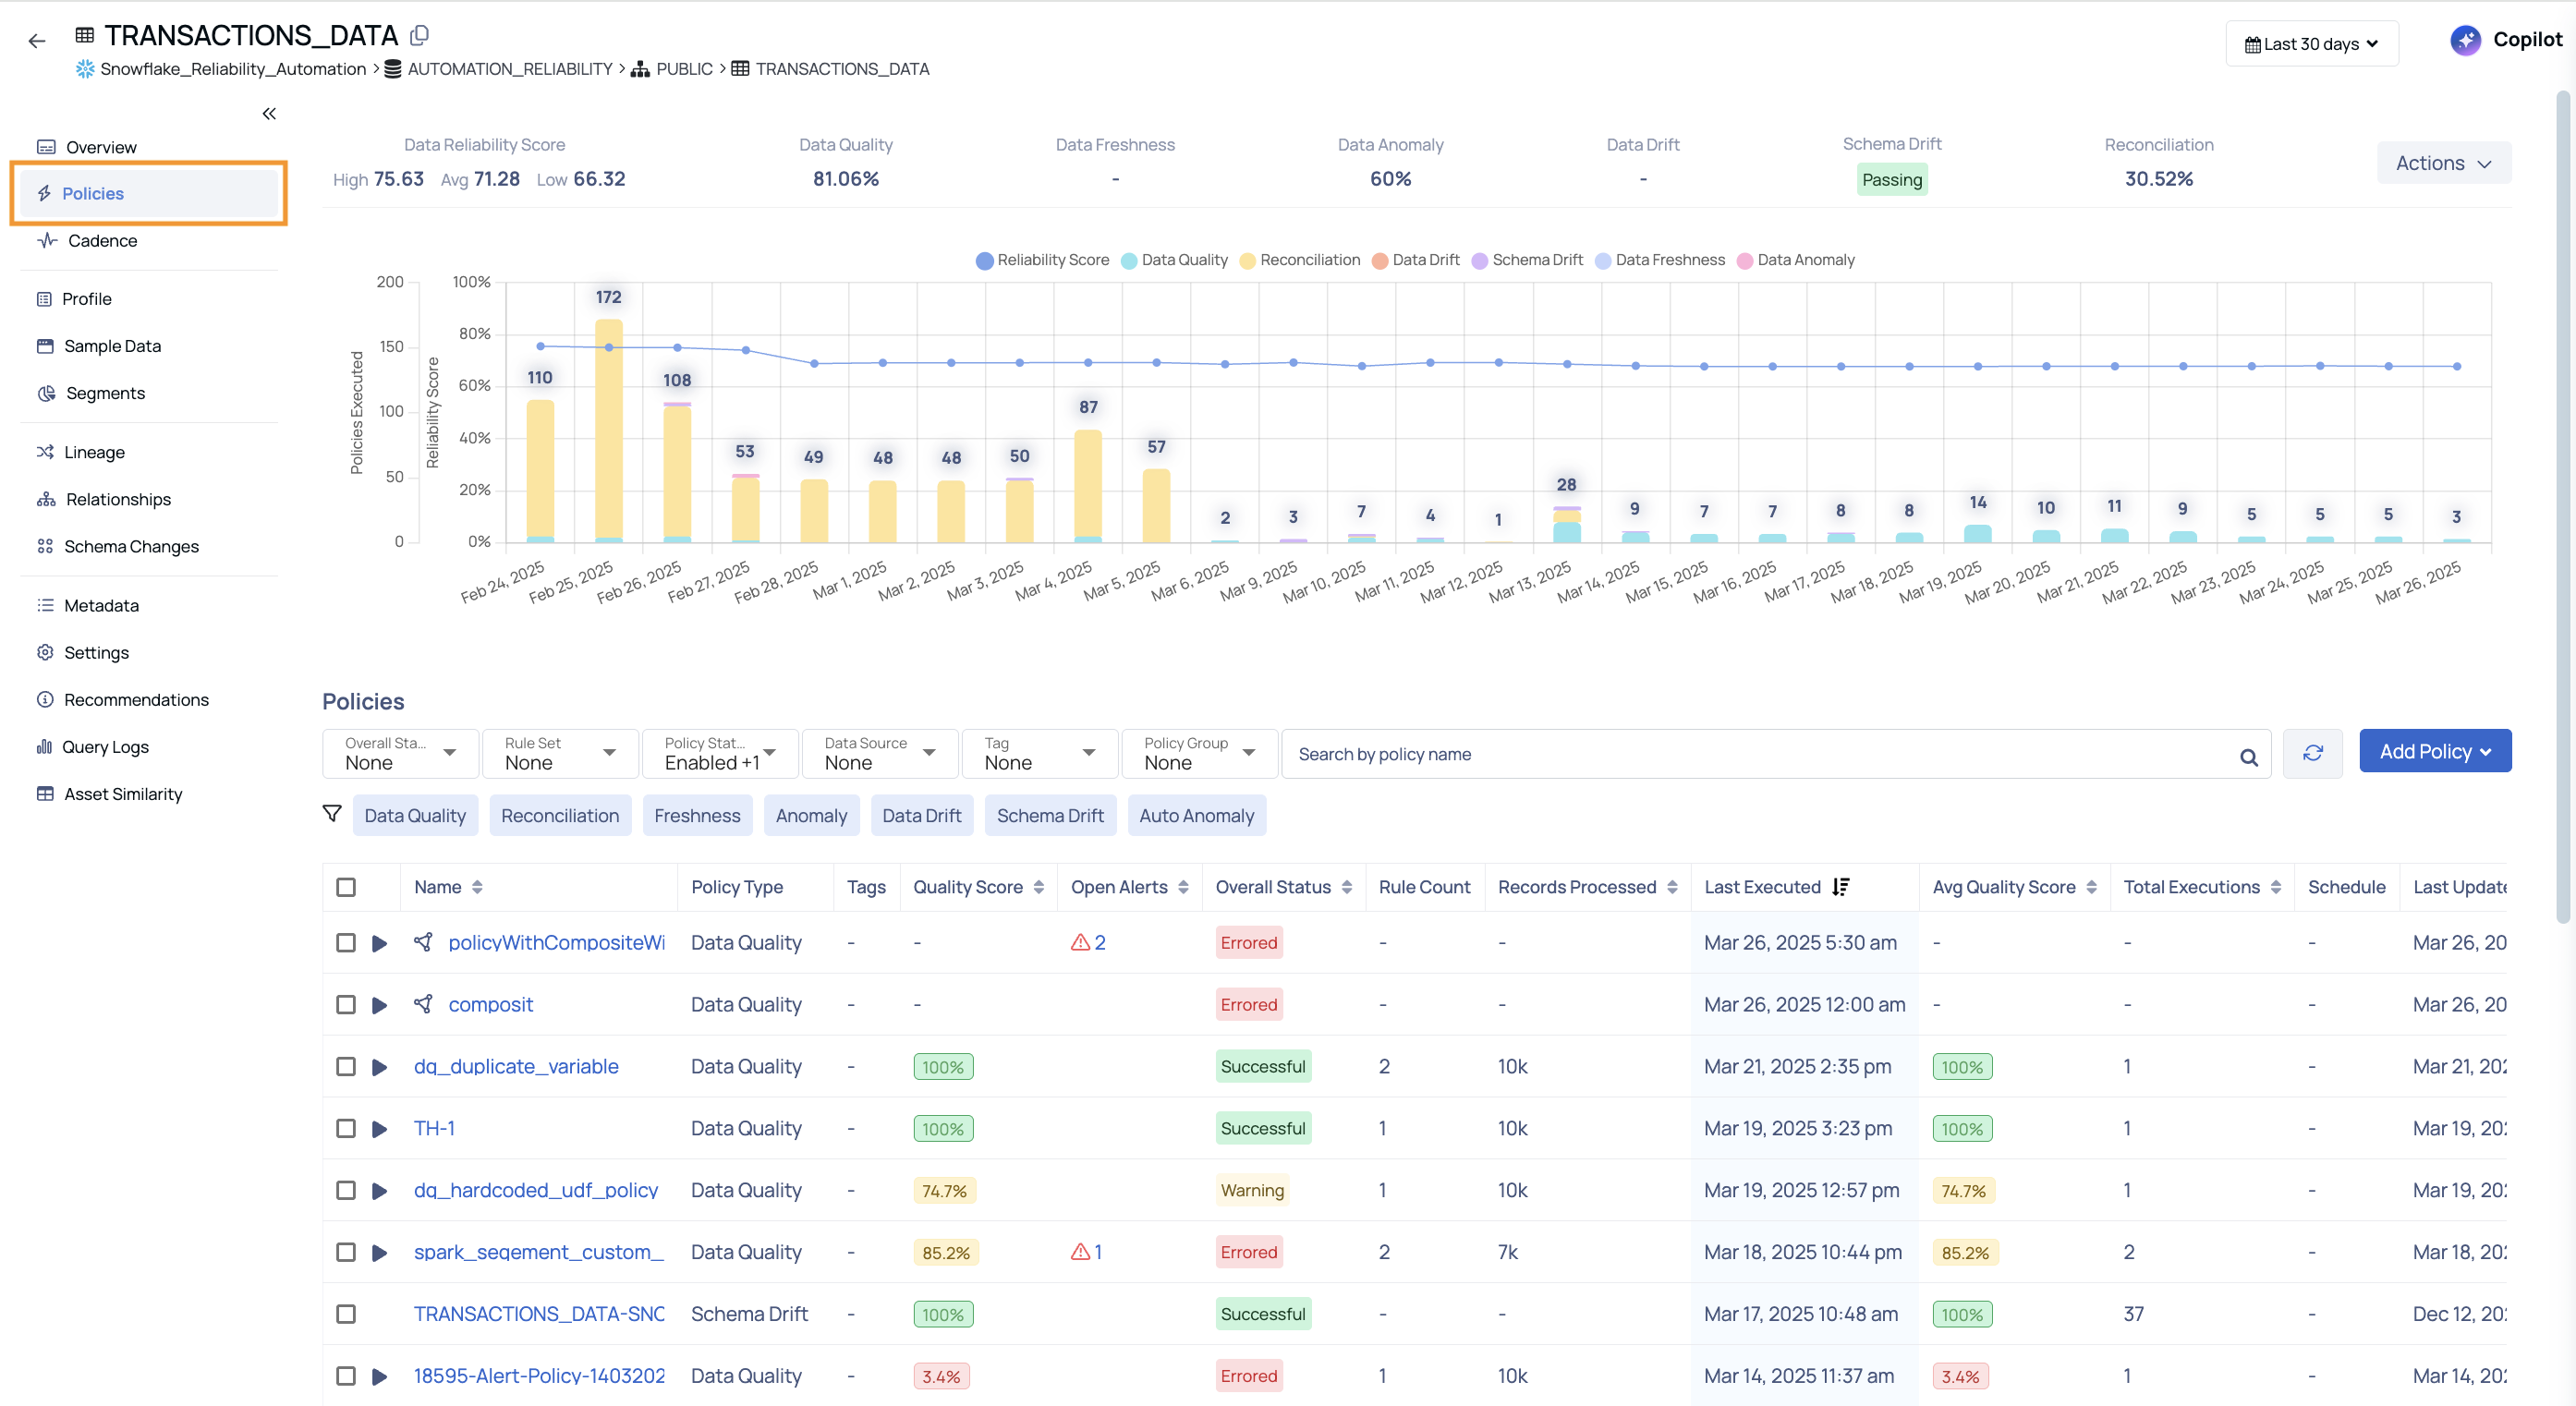Expand the Actions dropdown
This screenshot has width=2576, height=1406.
point(2443,163)
